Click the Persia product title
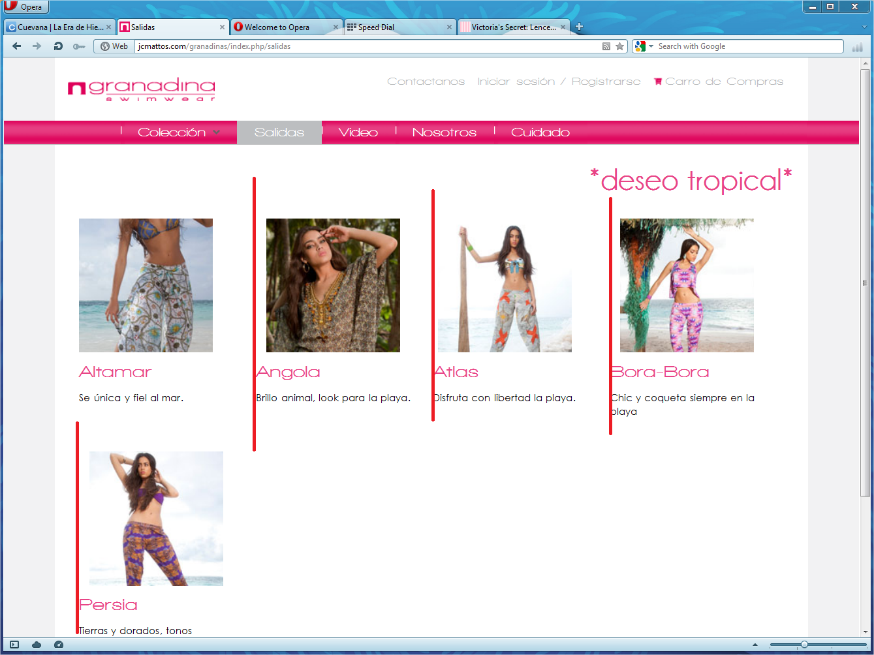Screen dimensions: 874x655 click(x=108, y=605)
